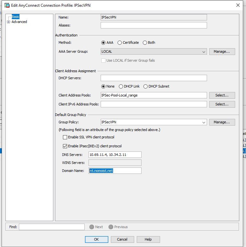Click Select for Client Address Pools
This screenshot has width=246, height=247.
(x=222, y=95)
